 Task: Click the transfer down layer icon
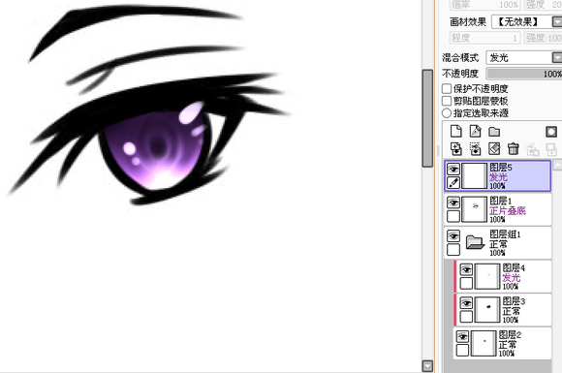click(456, 148)
